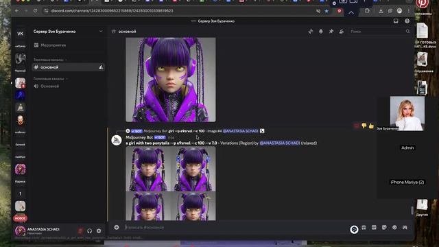Open the gift icon in message bar
Image resolution: width=439 pixels, height=247 pixels.
coord(364,227)
